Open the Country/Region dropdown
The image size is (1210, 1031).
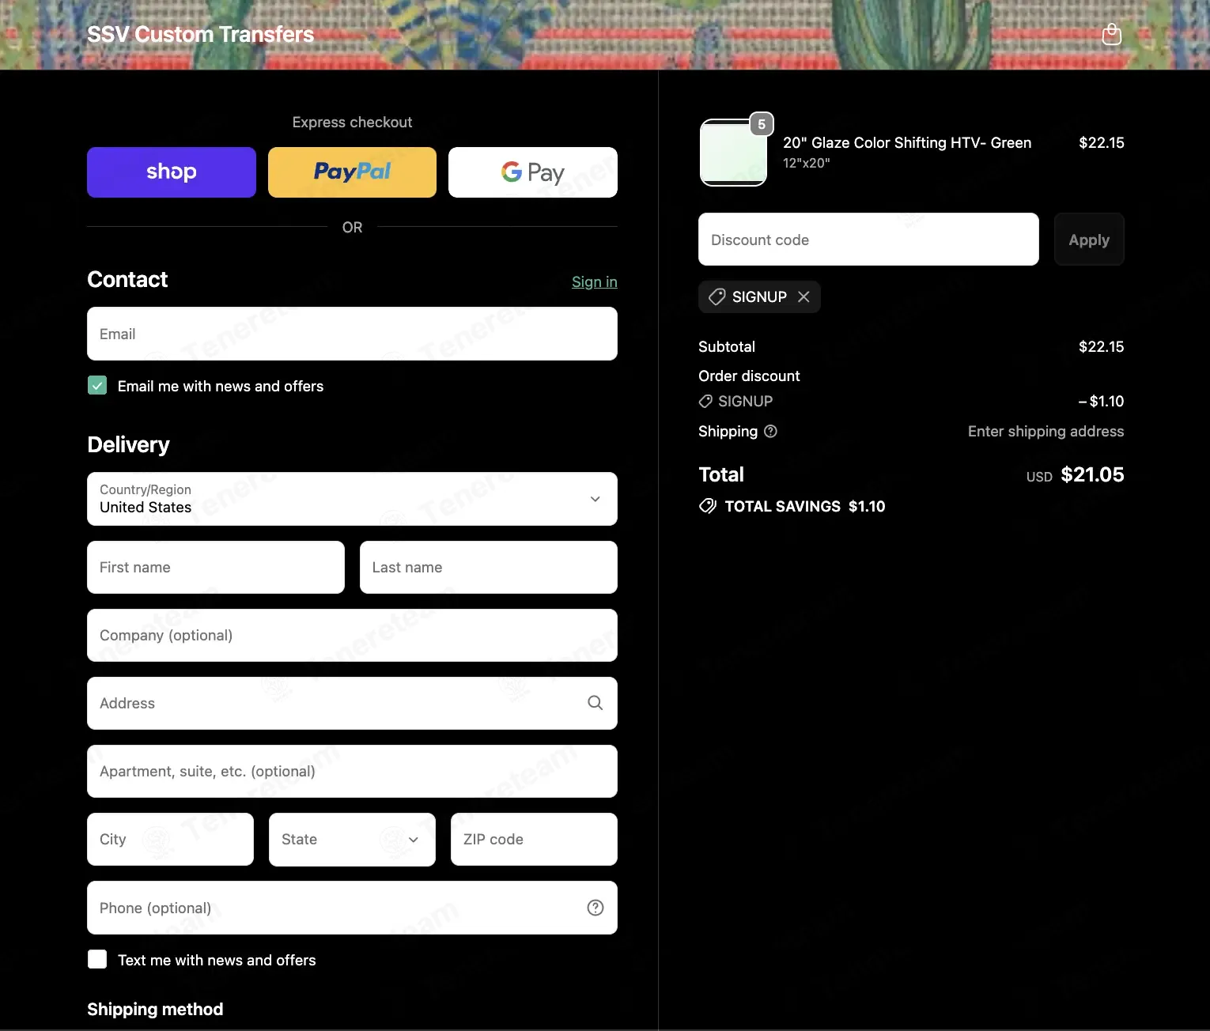(352, 499)
